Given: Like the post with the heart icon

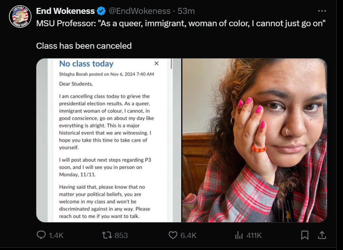Looking at the screenshot, I should point(173,235).
